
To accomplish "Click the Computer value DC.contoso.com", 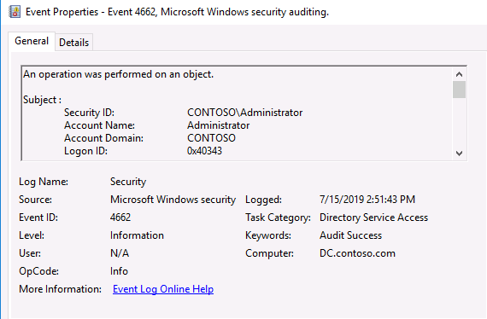I will 357,253.
